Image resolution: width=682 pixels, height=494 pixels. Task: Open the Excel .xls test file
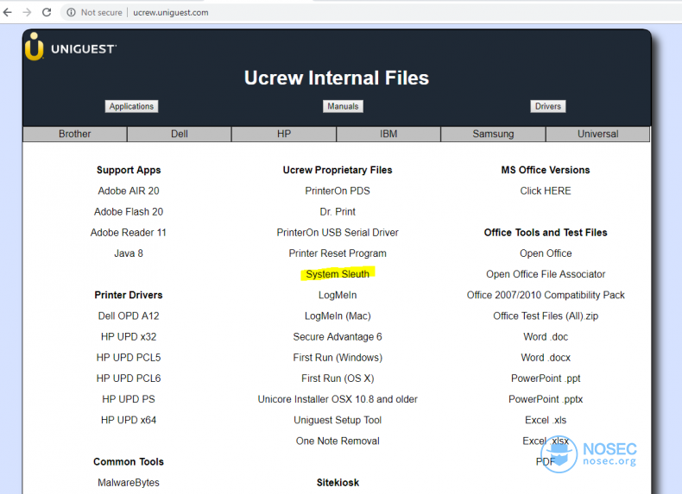(546, 420)
